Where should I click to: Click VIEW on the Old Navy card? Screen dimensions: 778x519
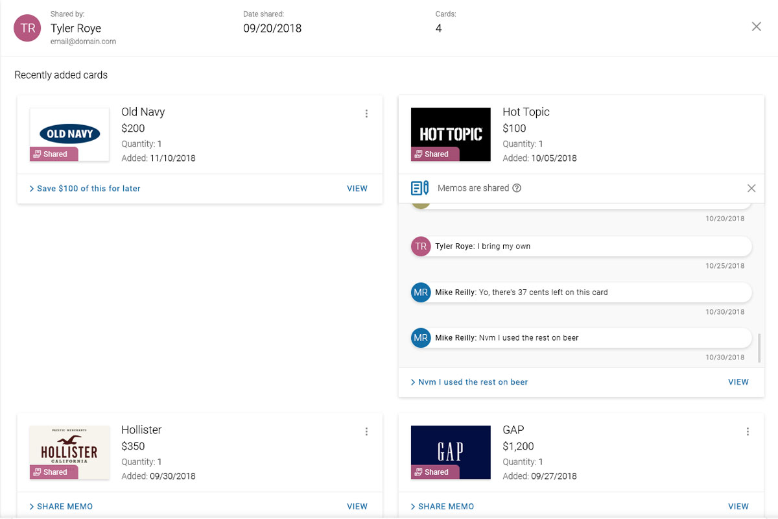point(357,189)
